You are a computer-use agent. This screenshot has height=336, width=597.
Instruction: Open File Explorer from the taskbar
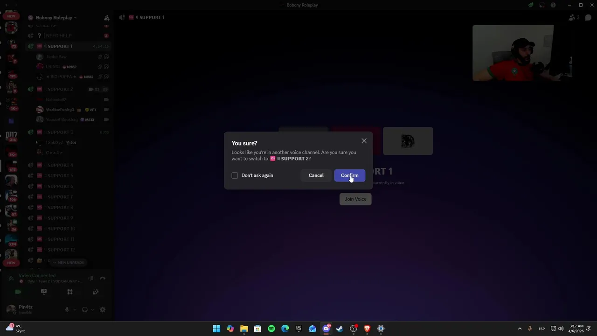244,329
